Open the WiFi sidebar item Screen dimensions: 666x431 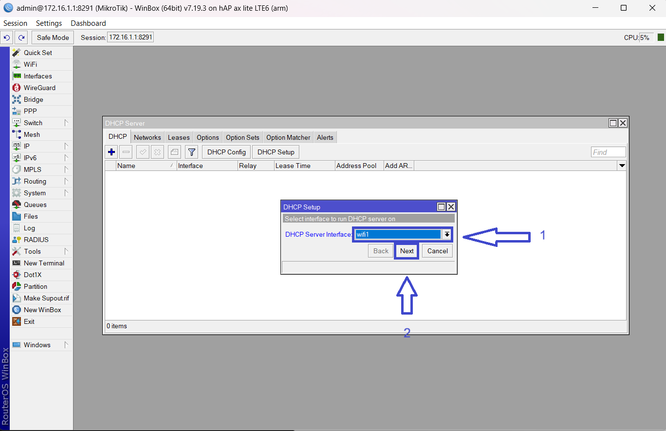(41, 64)
